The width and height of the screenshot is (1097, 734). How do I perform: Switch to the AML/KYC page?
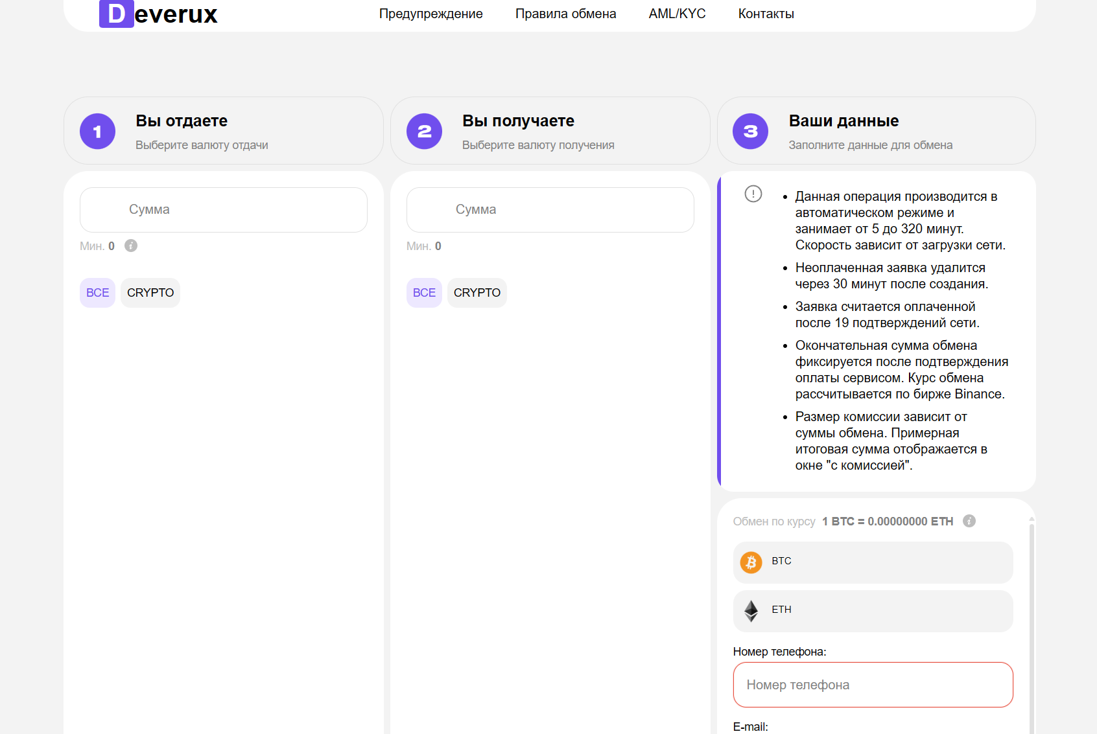(677, 13)
